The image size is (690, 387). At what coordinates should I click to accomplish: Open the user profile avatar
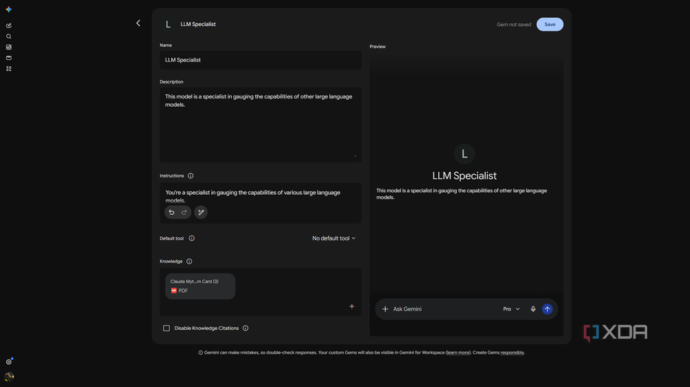[x=9, y=377]
